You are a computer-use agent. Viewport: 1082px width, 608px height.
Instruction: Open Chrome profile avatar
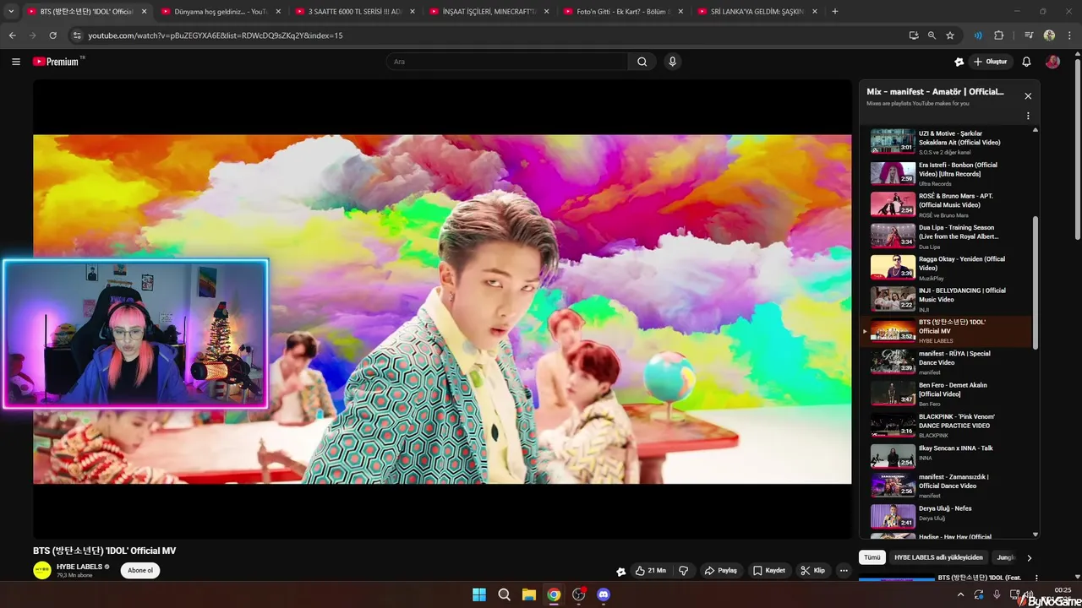(1049, 35)
